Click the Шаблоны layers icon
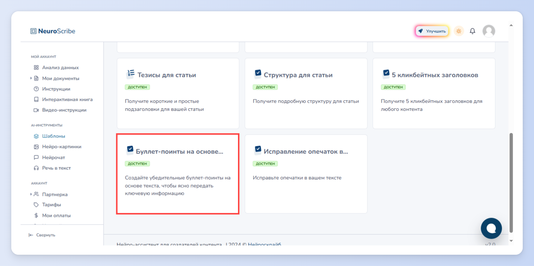 (x=36, y=136)
